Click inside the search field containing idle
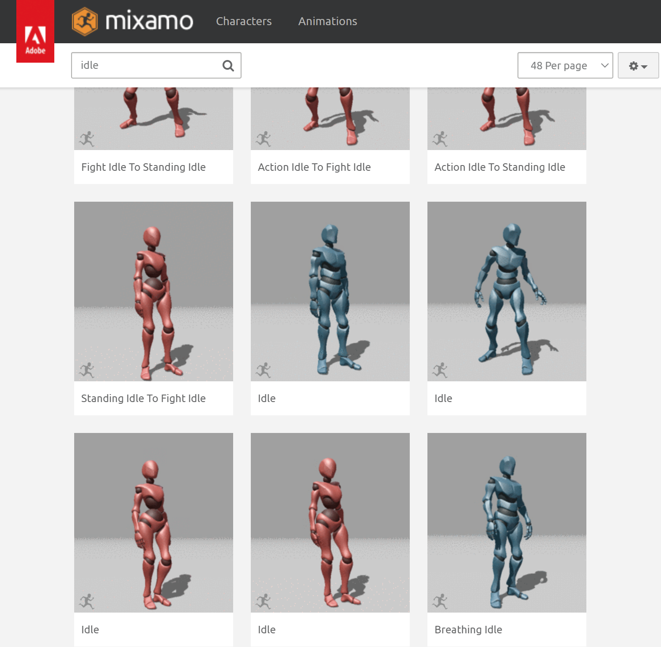 click(x=146, y=65)
